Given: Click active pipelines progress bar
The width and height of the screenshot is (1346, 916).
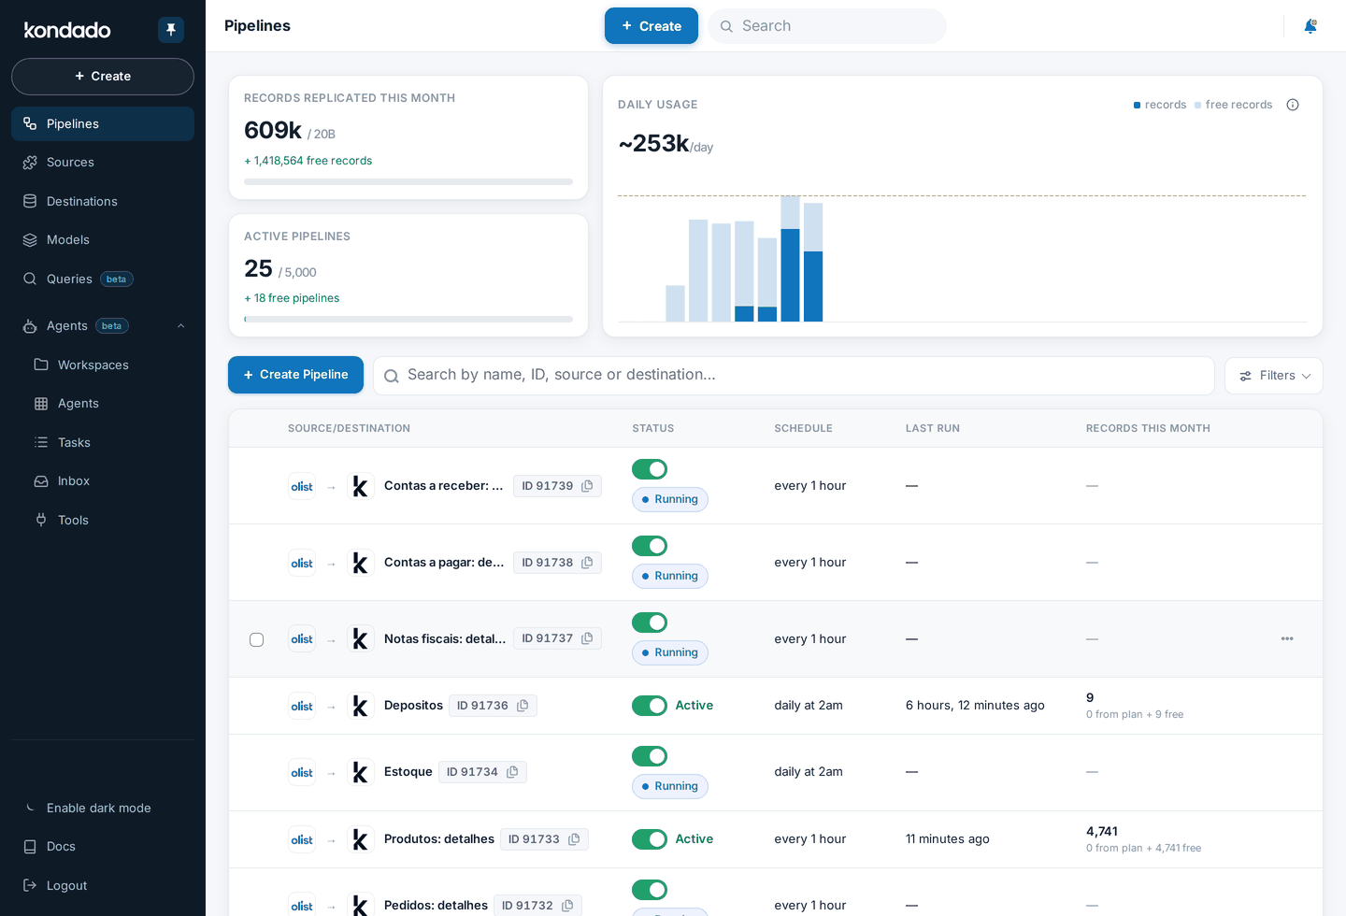Looking at the screenshot, I should [408, 320].
